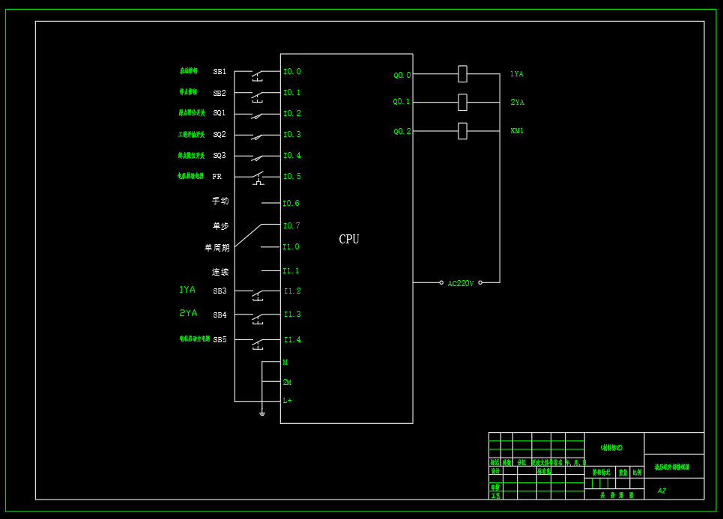Click the mode selector arm at 单步
This screenshot has height=519, width=723.
(x=251, y=234)
